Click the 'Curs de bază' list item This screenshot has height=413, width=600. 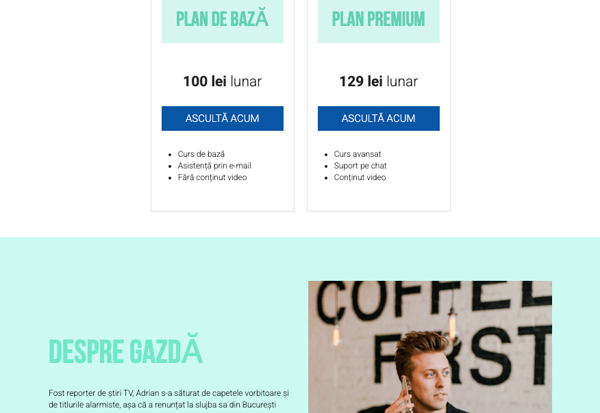coord(201,154)
